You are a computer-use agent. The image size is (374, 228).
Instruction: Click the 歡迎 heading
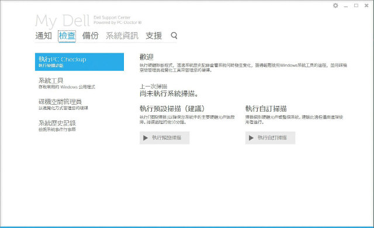pyautogui.click(x=147, y=57)
